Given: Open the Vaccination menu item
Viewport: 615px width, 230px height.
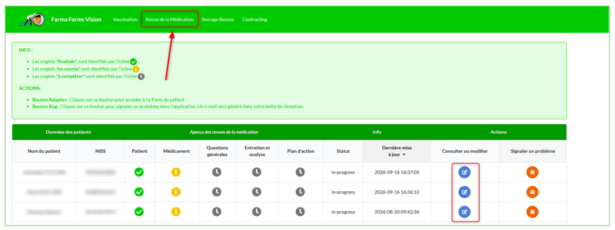Looking at the screenshot, I should [x=125, y=19].
